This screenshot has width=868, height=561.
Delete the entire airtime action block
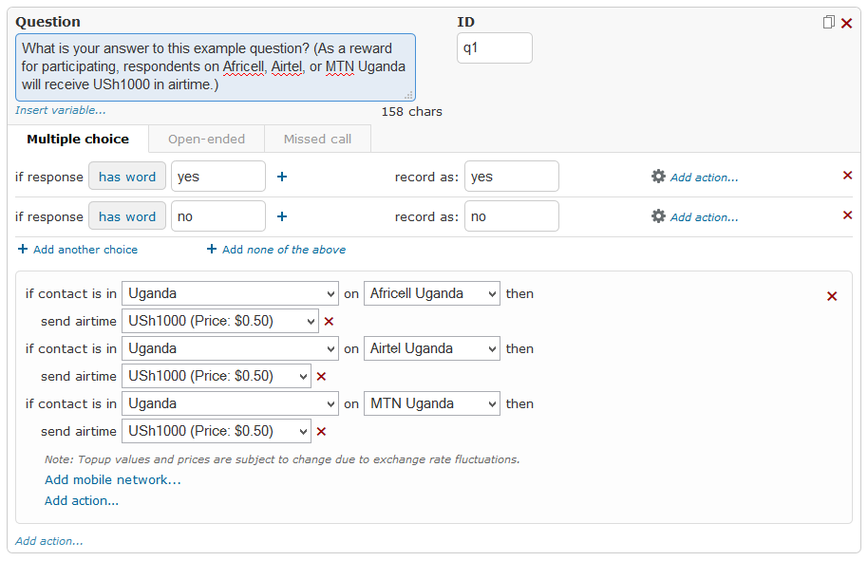pyautogui.click(x=832, y=296)
